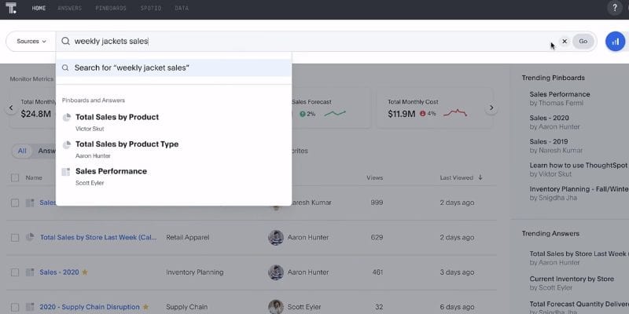The image size is (629, 314).
Task: Click pie icon beside Total Sales by Store
Action: coord(30,237)
